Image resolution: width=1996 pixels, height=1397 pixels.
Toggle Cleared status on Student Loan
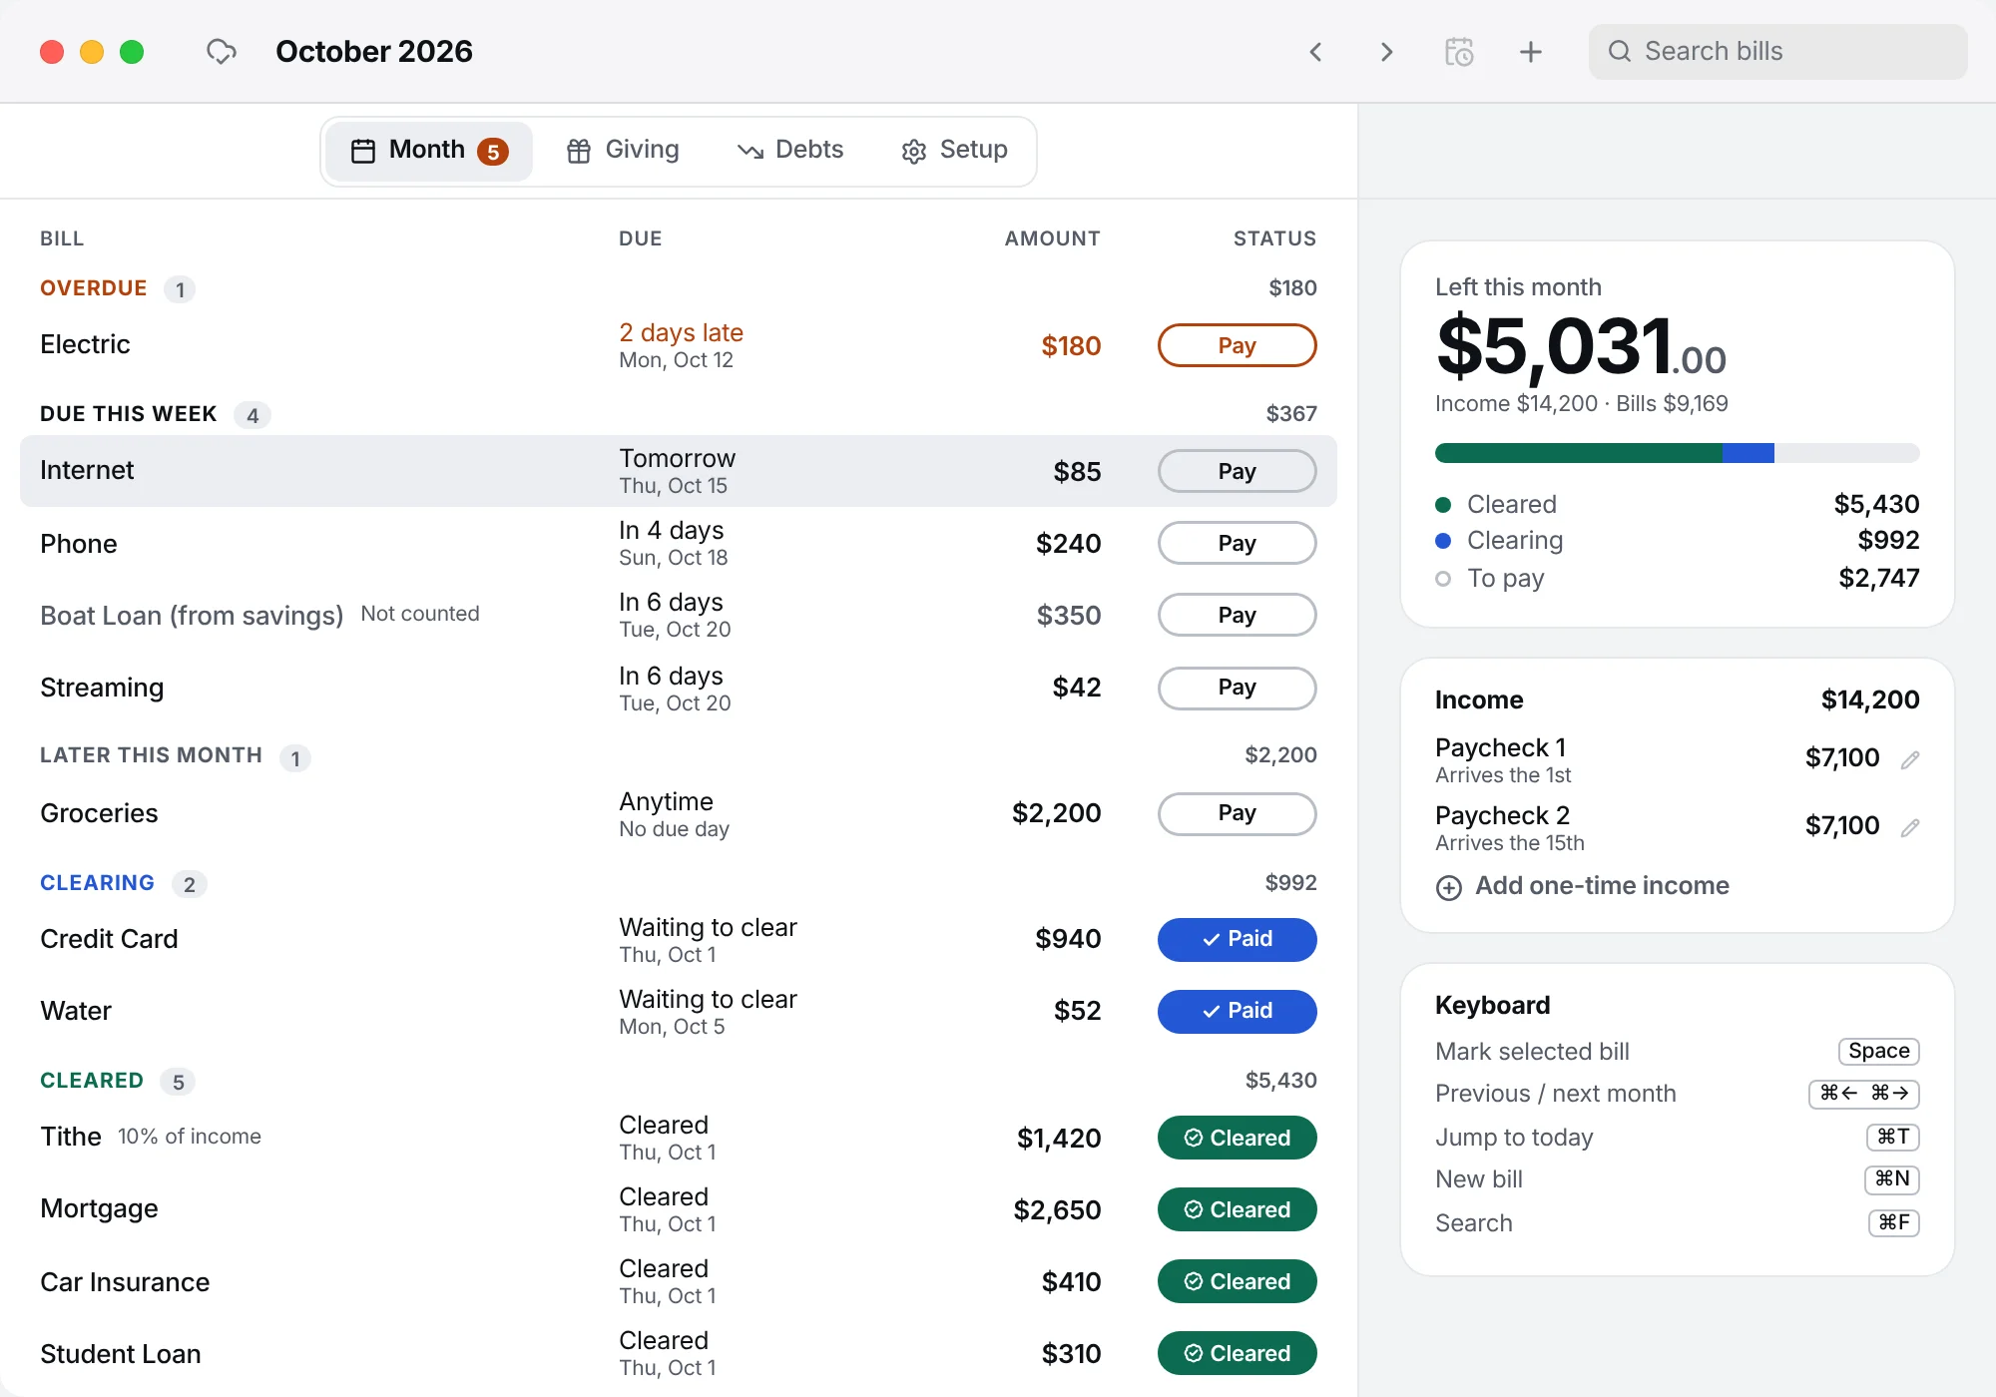1237,1353
